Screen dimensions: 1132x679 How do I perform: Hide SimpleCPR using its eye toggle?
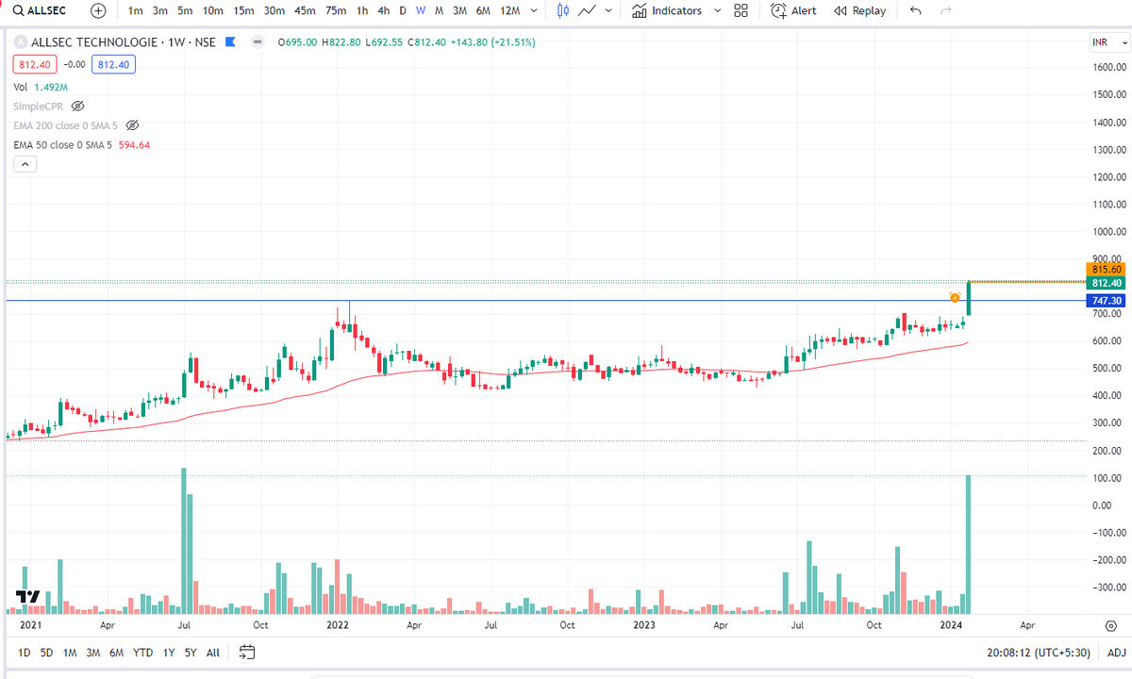pyautogui.click(x=77, y=107)
